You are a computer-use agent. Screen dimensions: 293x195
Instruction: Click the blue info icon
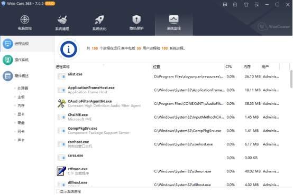pyautogui.click(x=69, y=50)
